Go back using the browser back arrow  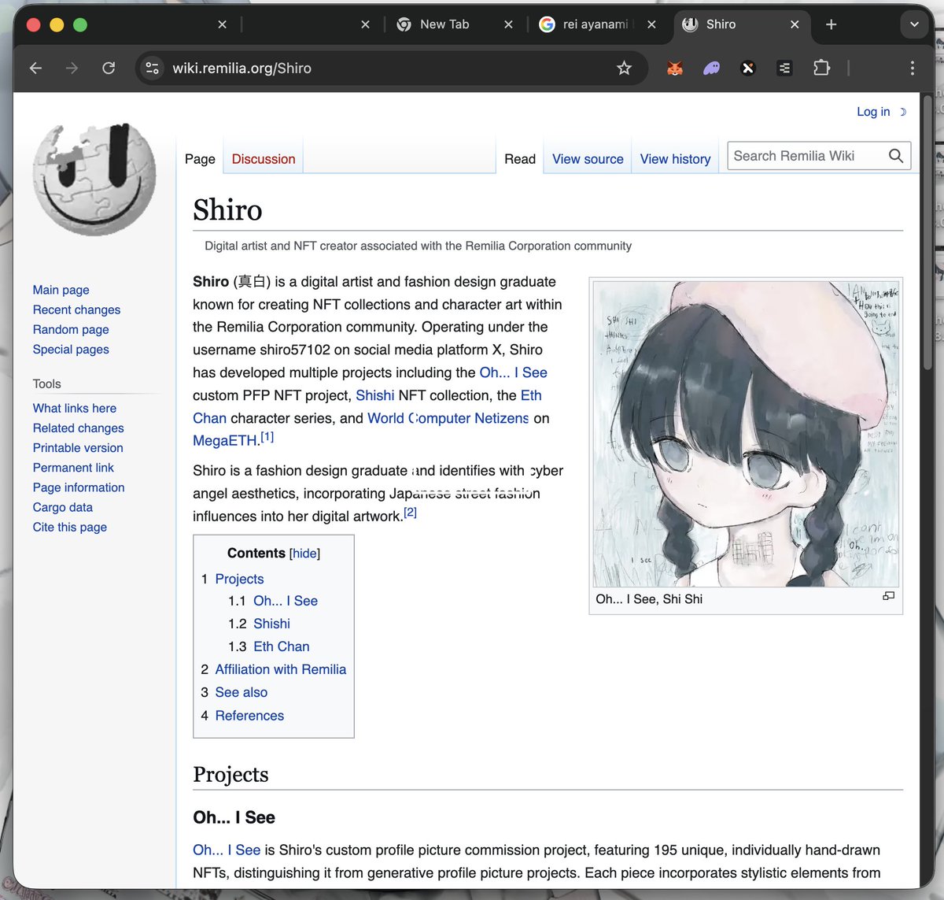[x=35, y=69]
